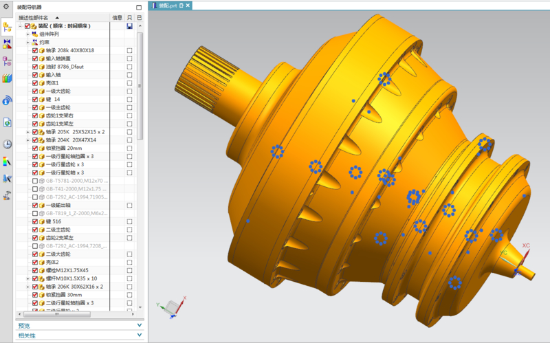This screenshot has height=343, width=550.
Task: Click the navigator scroll down arrow
Action: [140, 307]
